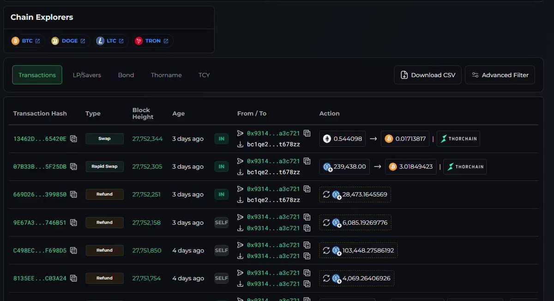Open transaction 07B33B...5F25DB details

(40, 167)
